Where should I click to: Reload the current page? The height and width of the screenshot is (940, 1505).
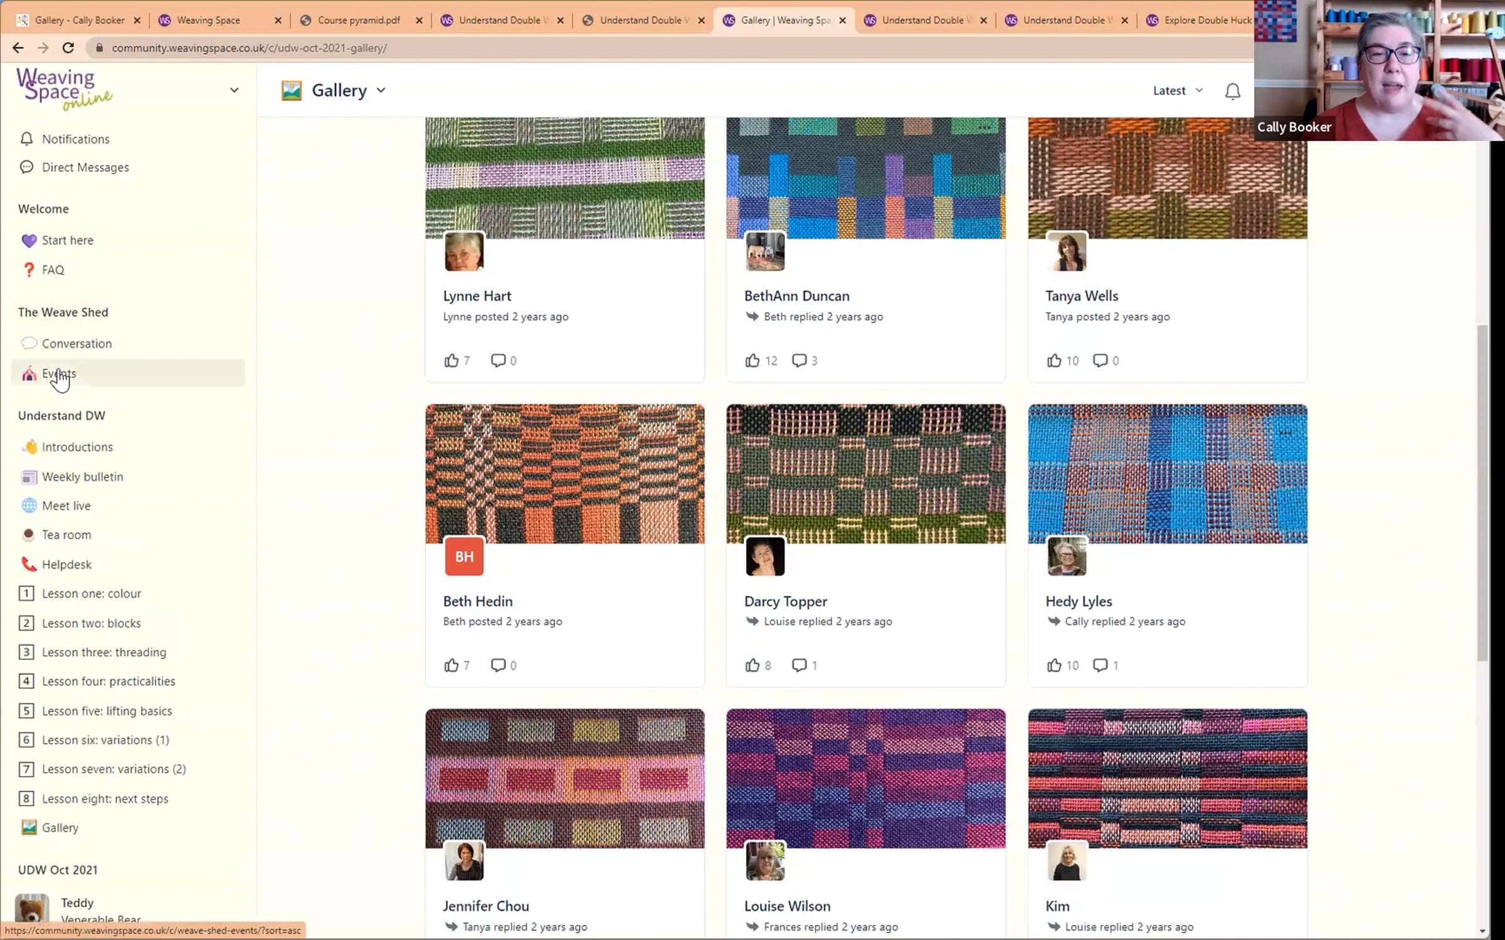(x=68, y=48)
